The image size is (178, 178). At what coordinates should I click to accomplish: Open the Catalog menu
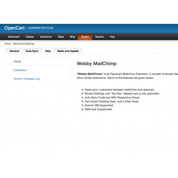point(30,37)
